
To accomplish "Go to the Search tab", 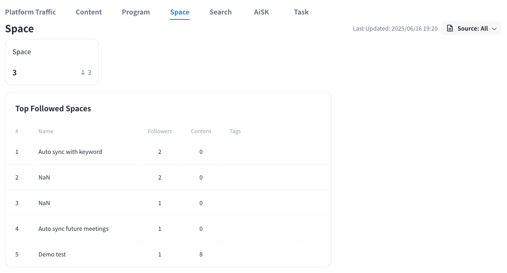I will click(220, 12).
